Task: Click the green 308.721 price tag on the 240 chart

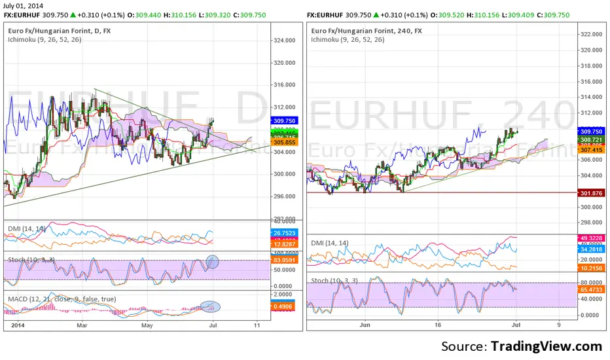Action: (x=591, y=139)
